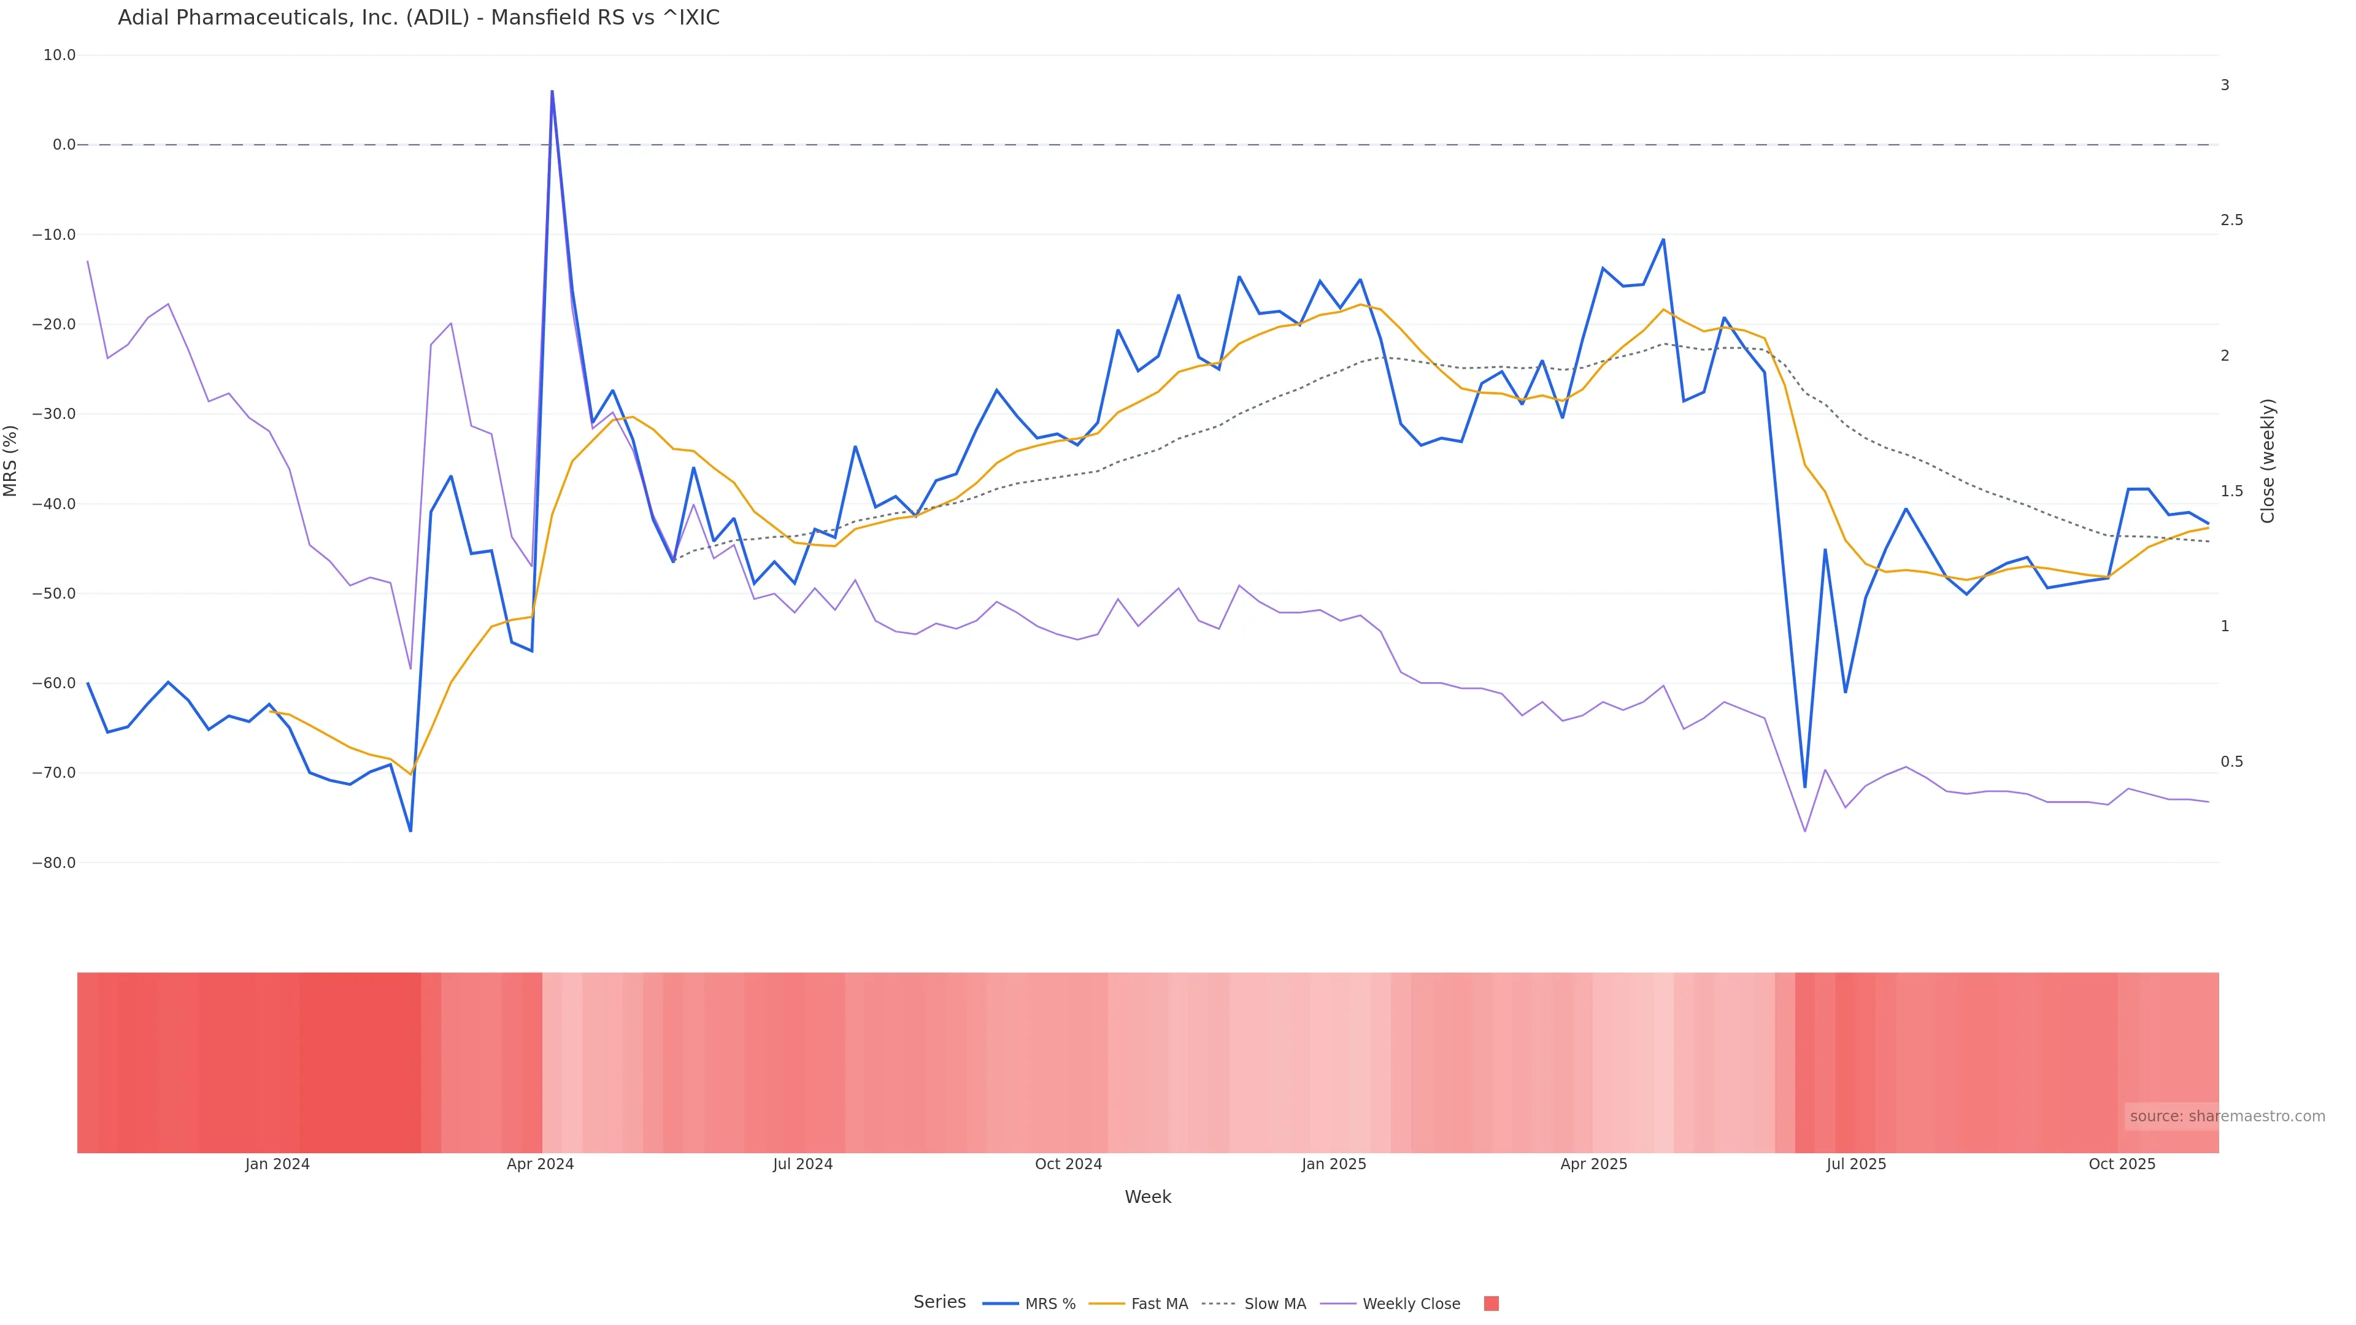Open the sharemaestro.com source link

click(2226, 1116)
